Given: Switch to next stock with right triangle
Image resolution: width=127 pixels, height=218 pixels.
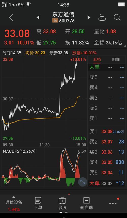Looking at the screenshot, I should [89, 17].
